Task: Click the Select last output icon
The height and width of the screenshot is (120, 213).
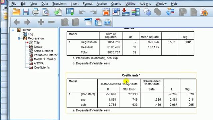Action: (x=170, y=12)
